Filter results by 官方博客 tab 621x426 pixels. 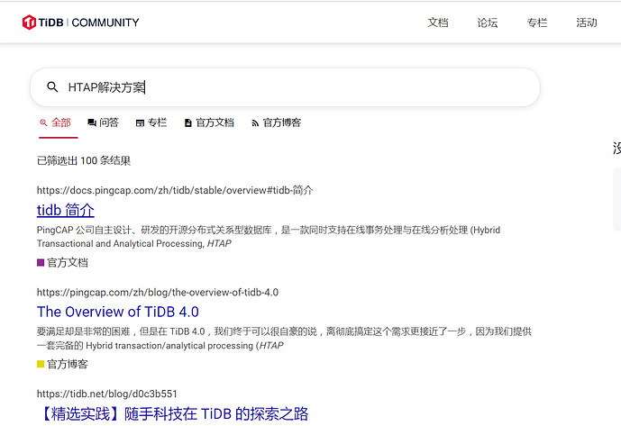click(x=277, y=122)
